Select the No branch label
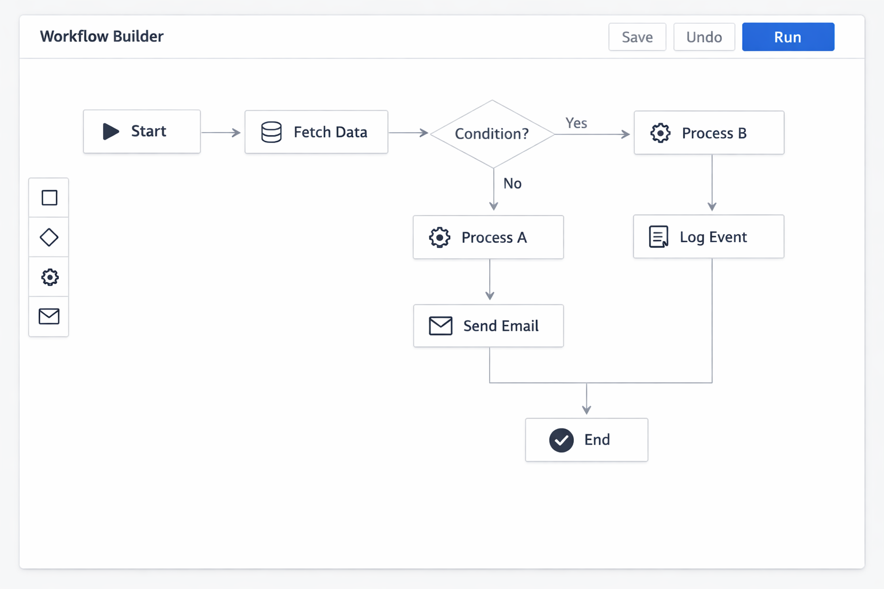The width and height of the screenshot is (884, 589). 512,183
